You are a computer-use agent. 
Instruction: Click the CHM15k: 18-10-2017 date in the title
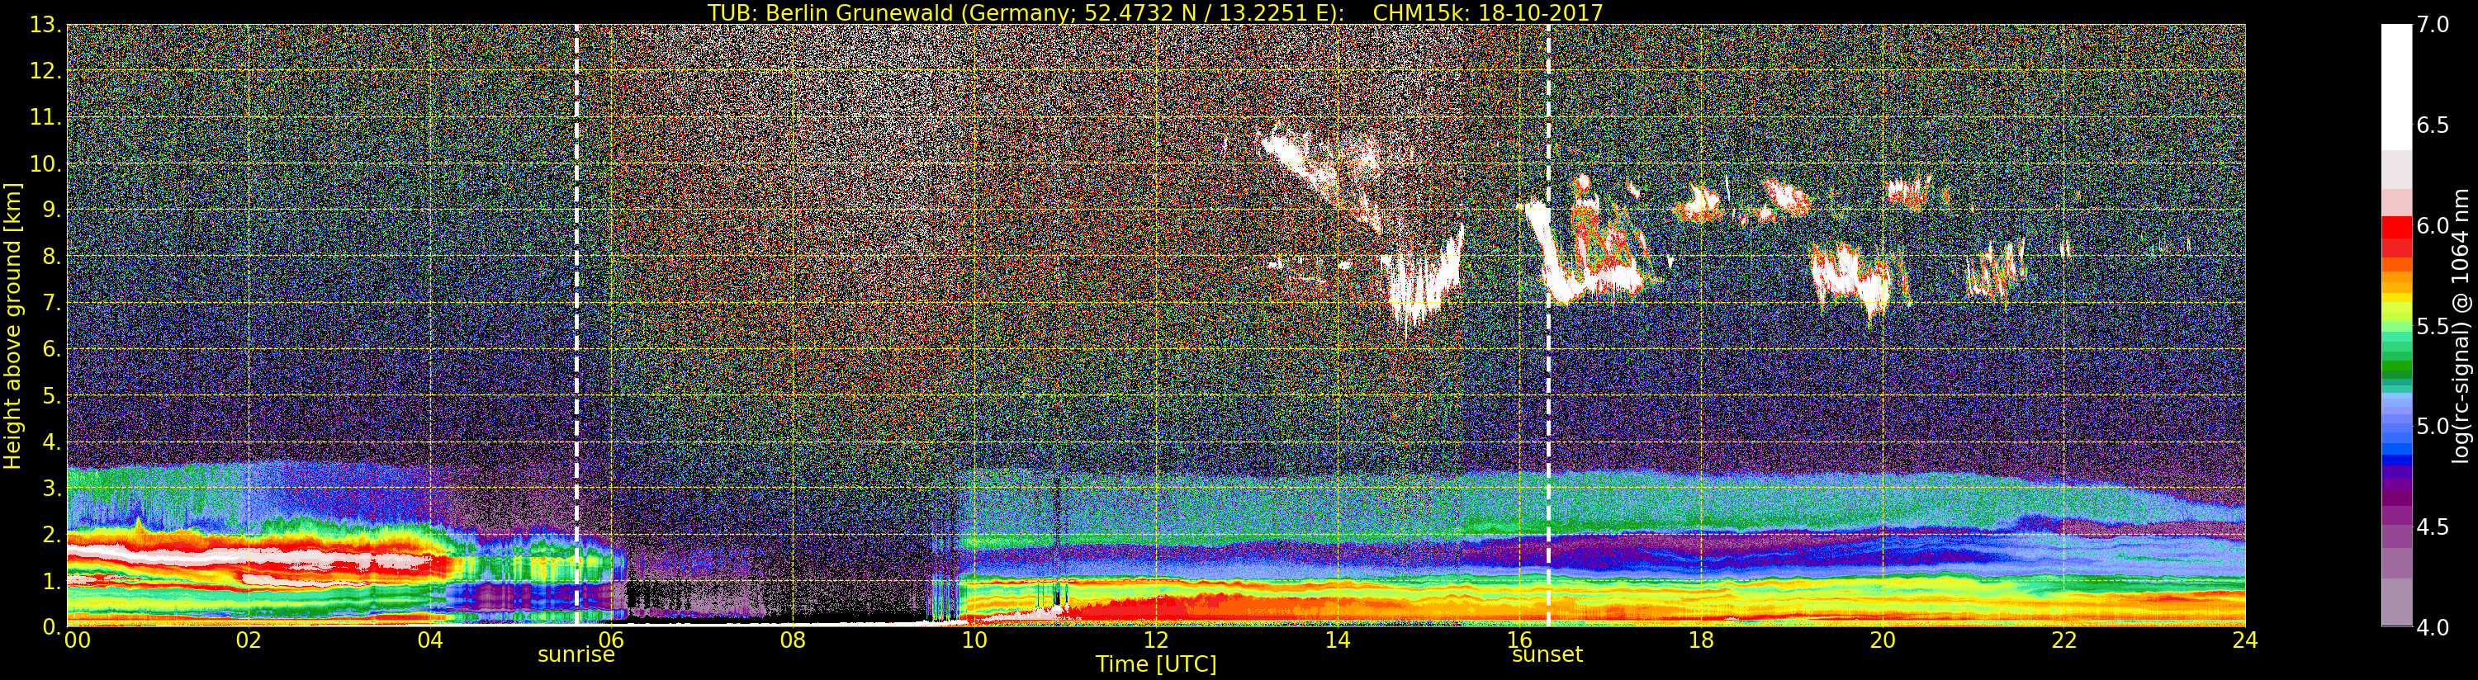pyautogui.click(x=1488, y=12)
